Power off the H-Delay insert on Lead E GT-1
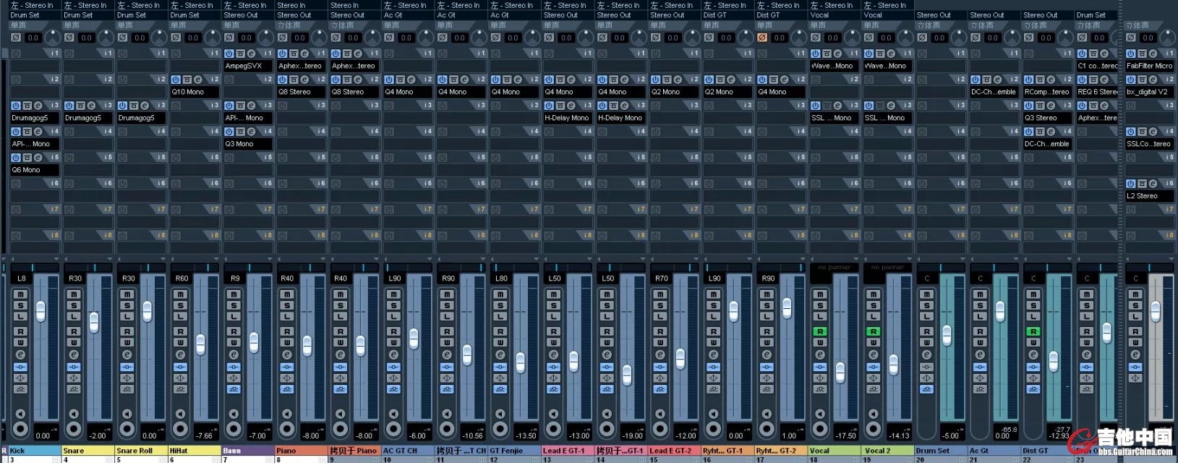Image resolution: width=1178 pixels, height=463 pixels. (549, 106)
